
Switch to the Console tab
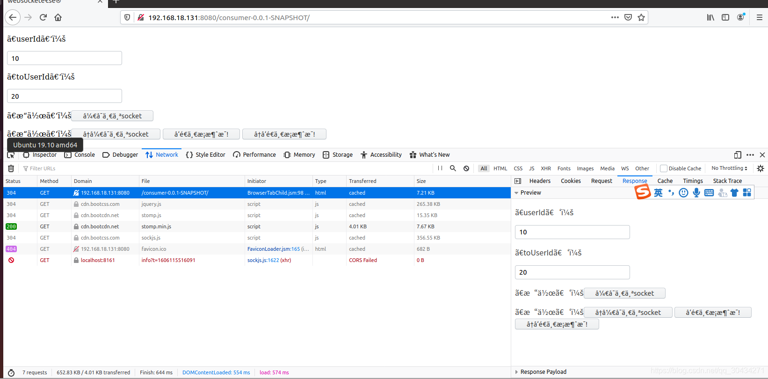tap(80, 155)
